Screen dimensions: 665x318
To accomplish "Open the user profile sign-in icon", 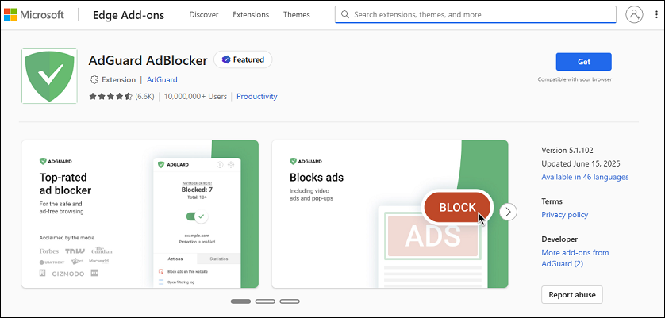I will click(634, 14).
